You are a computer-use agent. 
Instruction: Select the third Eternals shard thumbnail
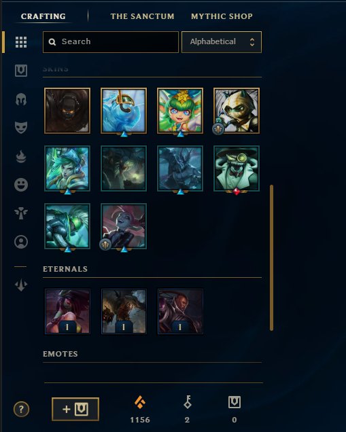tap(180, 311)
